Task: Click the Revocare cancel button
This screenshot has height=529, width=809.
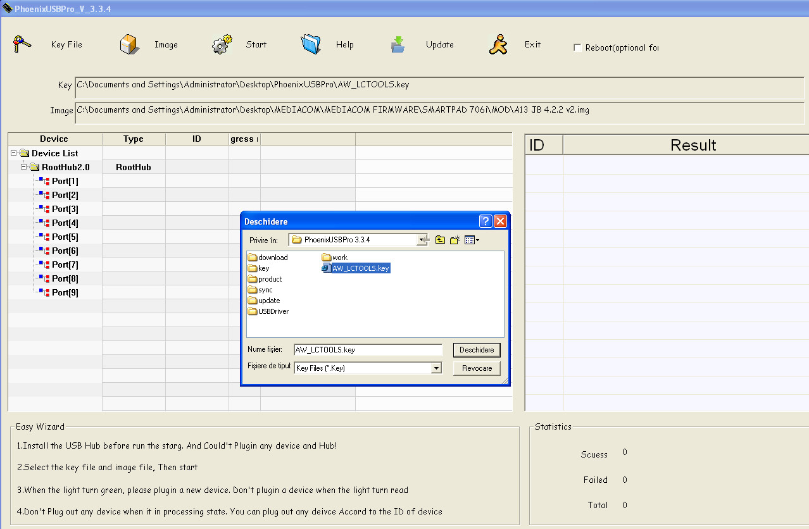Action: click(x=477, y=368)
